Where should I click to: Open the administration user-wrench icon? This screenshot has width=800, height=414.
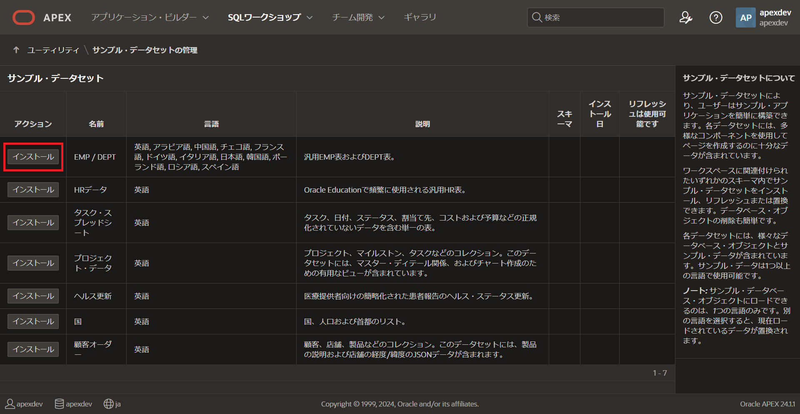tap(686, 18)
